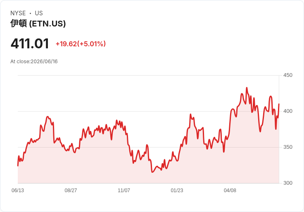
Task: Click the 300 price axis label
Action: click(288, 183)
